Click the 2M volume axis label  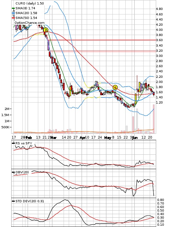[7, 109]
